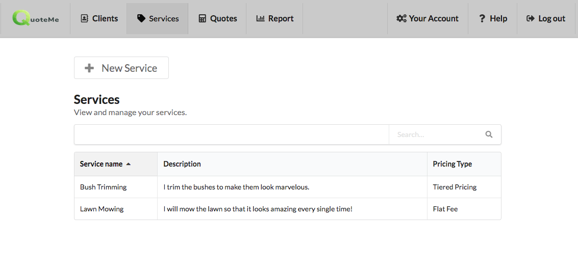Sort by Service name column header

pyautogui.click(x=116, y=164)
